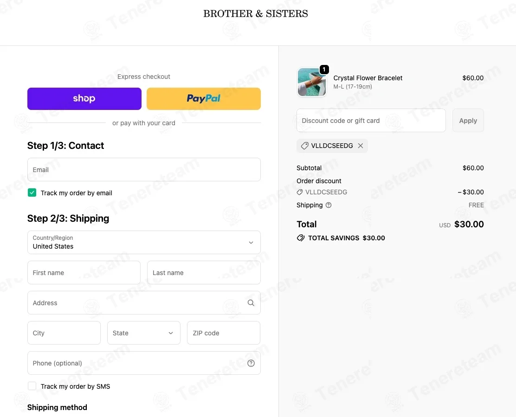The image size is (516, 417).
Task: Click the address search magnifier icon
Action: (x=251, y=303)
